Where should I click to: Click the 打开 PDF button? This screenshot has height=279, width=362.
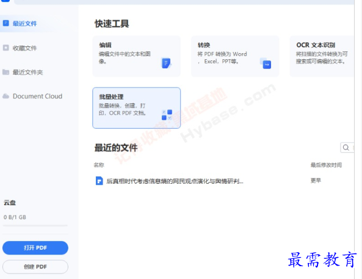(x=35, y=248)
